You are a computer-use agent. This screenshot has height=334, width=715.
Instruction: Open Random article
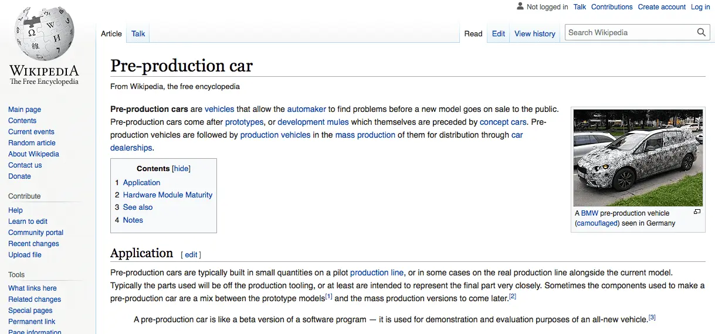point(32,143)
